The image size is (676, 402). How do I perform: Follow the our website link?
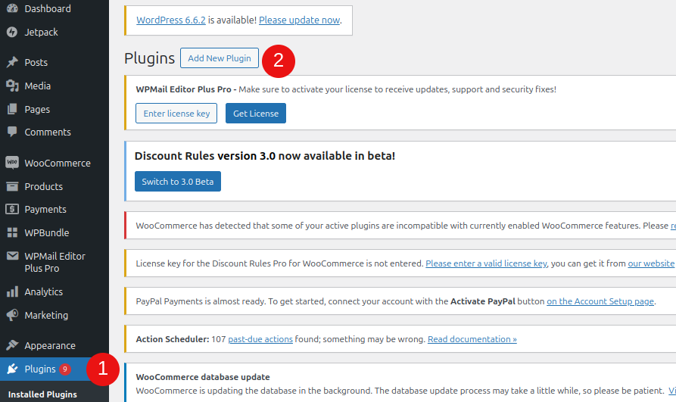(x=651, y=263)
